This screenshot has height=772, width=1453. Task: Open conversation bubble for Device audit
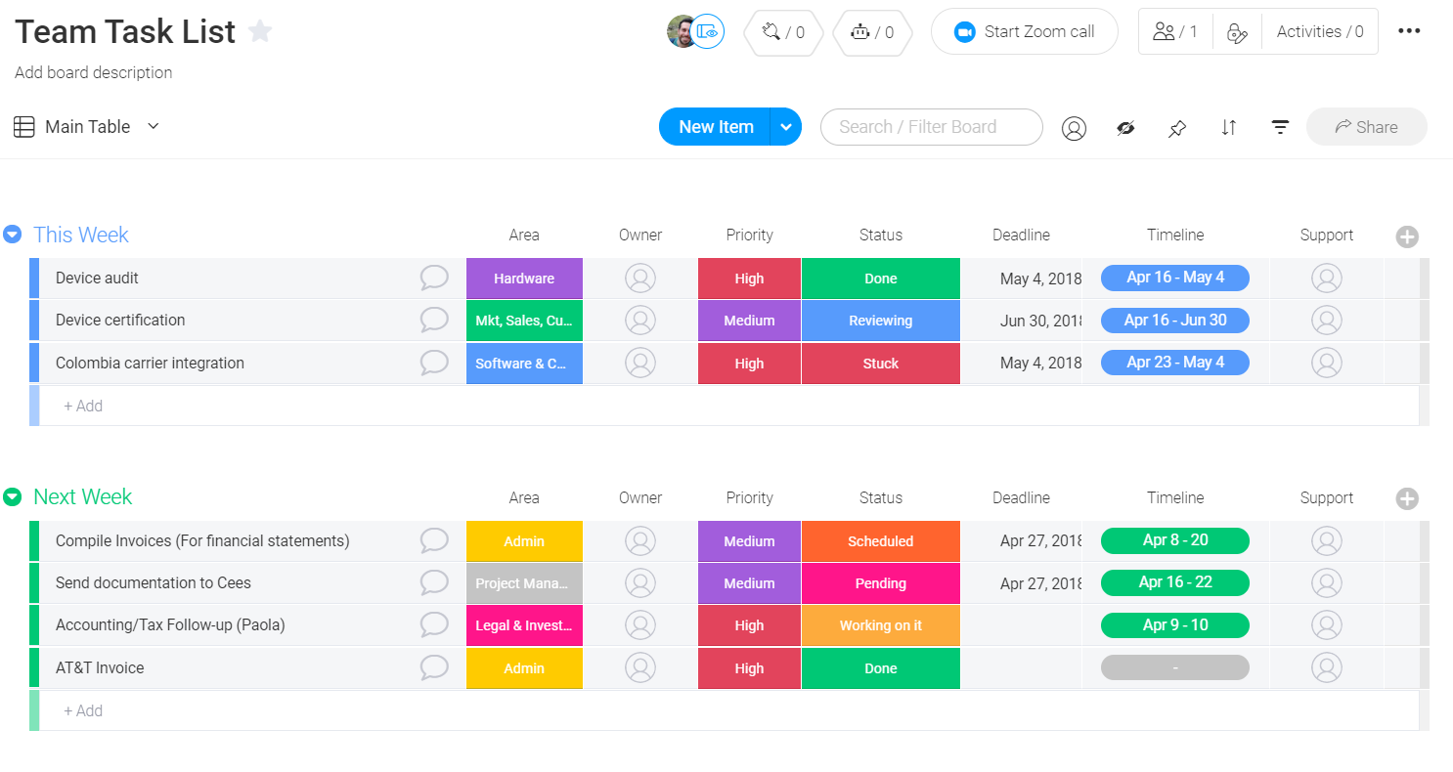[434, 279]
